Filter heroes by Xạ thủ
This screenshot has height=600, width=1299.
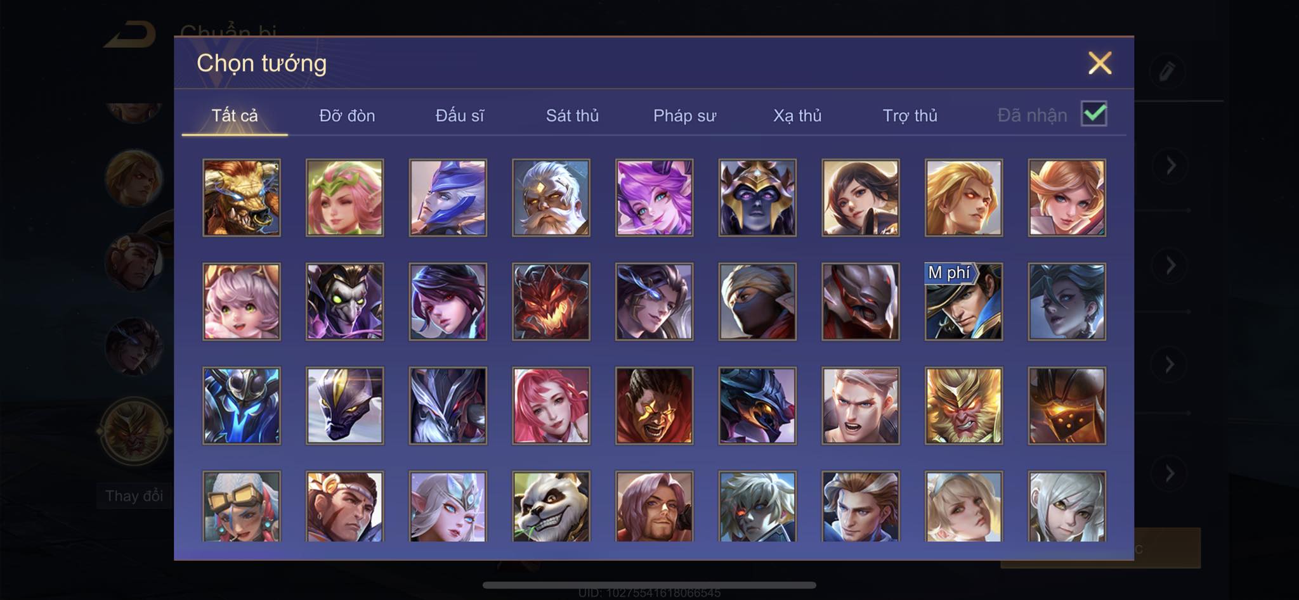point(797,115)
